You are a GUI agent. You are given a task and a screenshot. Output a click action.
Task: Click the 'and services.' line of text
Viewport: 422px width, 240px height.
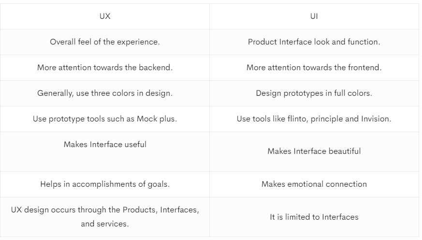point(105,224)
